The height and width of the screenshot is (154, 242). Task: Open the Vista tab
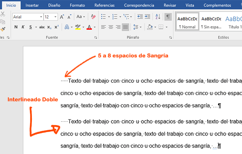click(190, 5)
